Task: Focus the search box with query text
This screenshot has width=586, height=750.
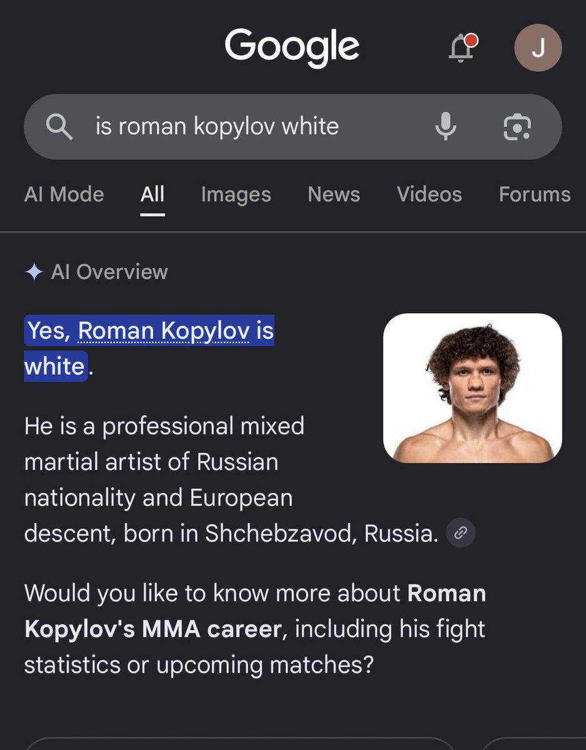Action: pyautogui.click(x=292, y=127)
